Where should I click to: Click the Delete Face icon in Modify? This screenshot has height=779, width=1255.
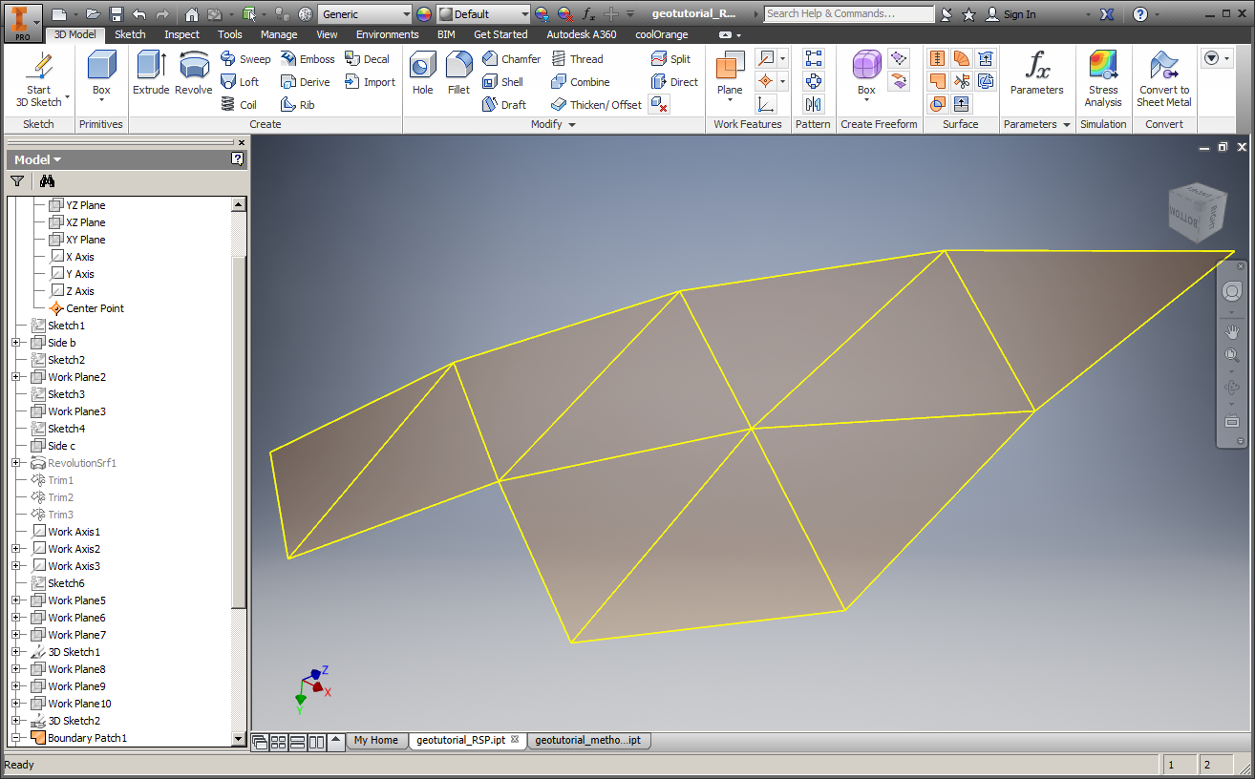click(x=659, y=104)
